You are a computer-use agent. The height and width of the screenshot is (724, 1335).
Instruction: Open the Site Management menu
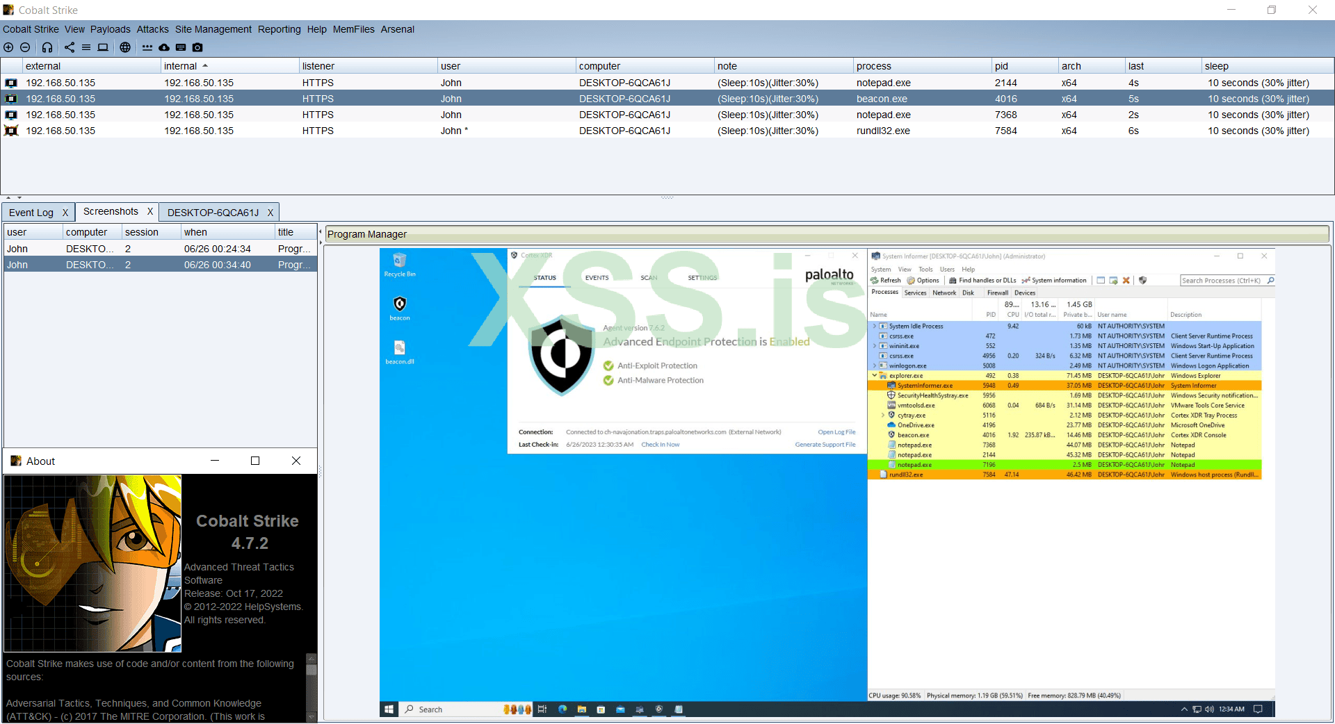(213, 29)
